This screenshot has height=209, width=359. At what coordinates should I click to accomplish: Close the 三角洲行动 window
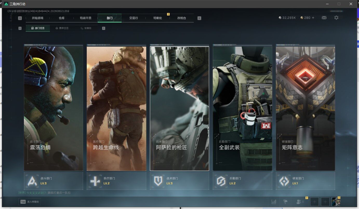pos(351,4)
